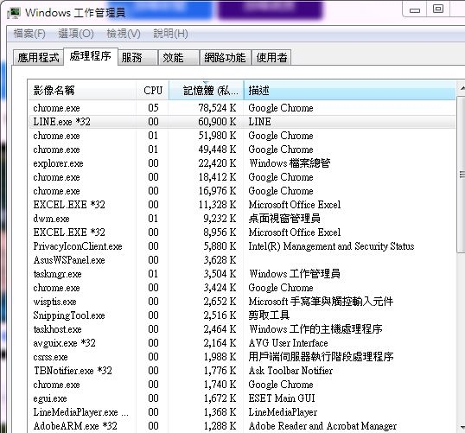Image resolution: width=465 pixels, height=433 pixels.
Task: Click the 'Ask Toolbar Notifier' description
Action: click(290, 371)
